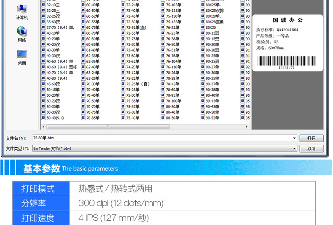Click into the 文件名 filename text field
333x225 pixels.
tap(160, 138)
